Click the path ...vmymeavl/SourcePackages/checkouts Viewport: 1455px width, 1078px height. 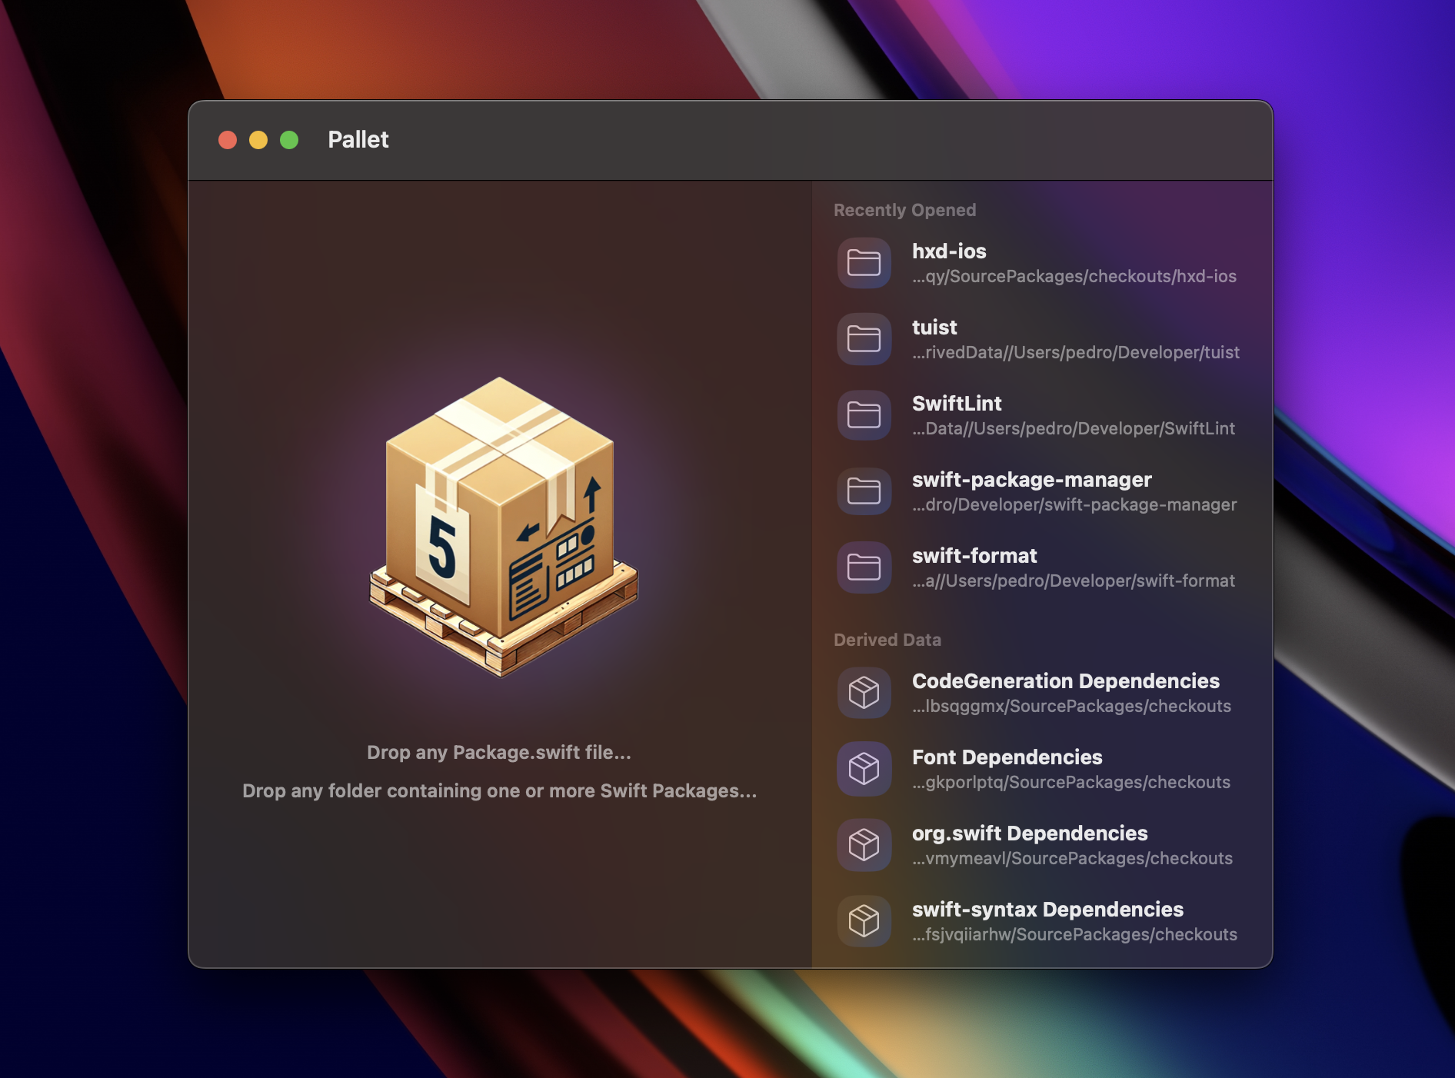[x=1073, y=859]
